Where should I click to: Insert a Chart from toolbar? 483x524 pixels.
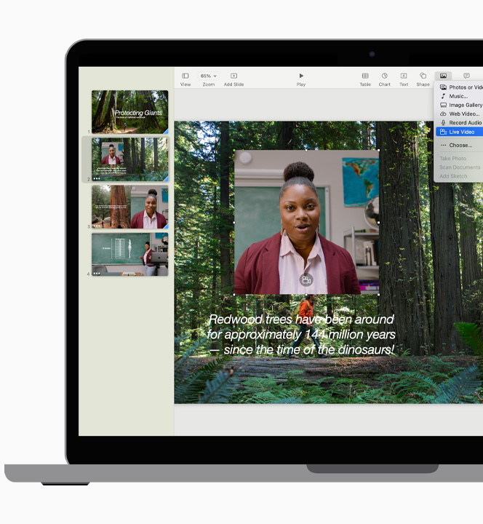385,76
